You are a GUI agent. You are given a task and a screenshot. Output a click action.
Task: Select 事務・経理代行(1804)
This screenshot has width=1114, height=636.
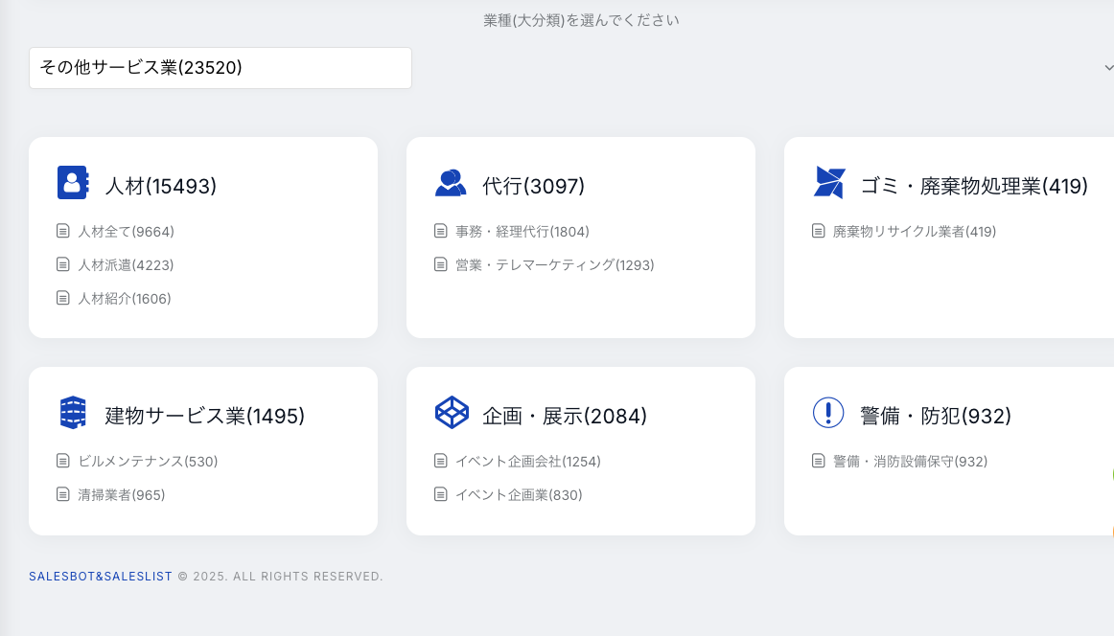(x=522, y=232)
